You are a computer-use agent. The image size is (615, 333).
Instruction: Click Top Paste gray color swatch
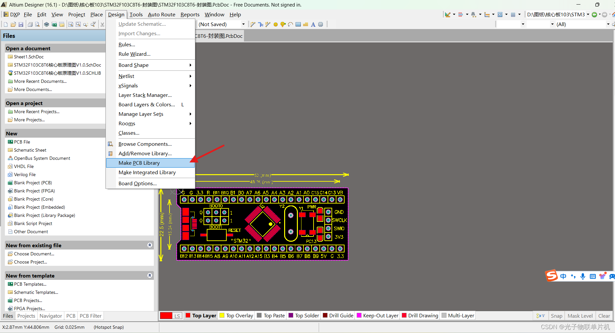[259, 315]
